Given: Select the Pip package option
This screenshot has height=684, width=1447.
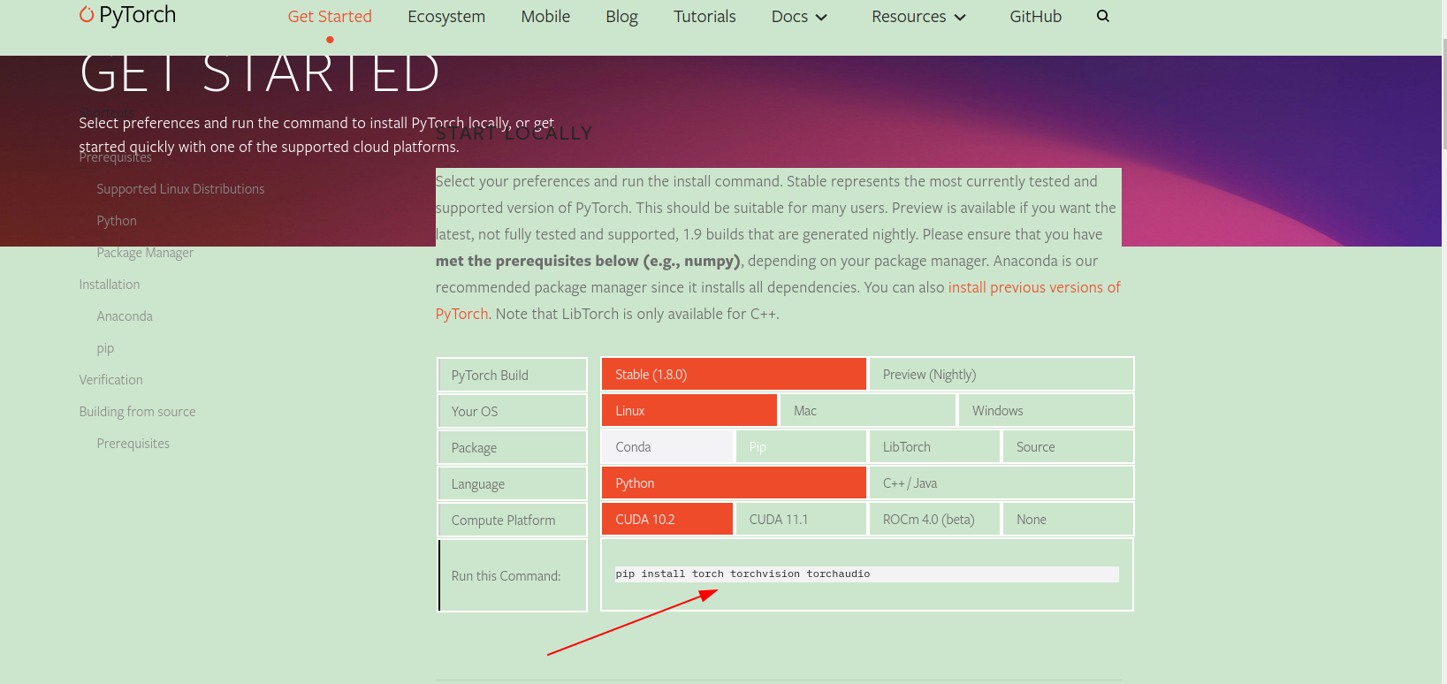Looking at the screenshot, I should tap(801, 446).
